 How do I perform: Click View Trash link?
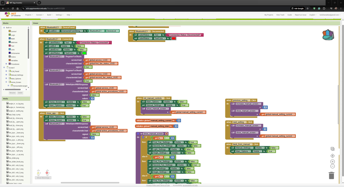280,15
